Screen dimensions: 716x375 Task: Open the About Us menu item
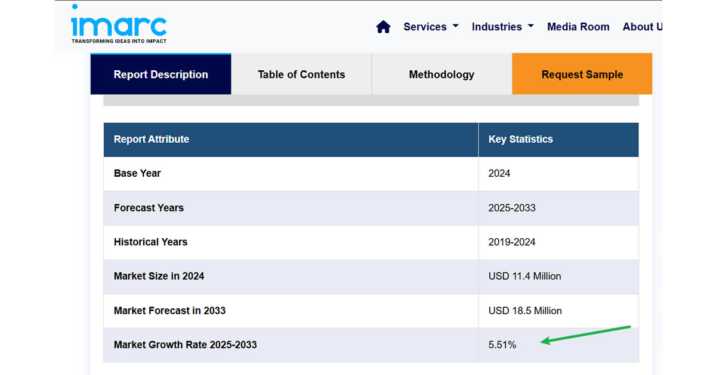point(642,27)
